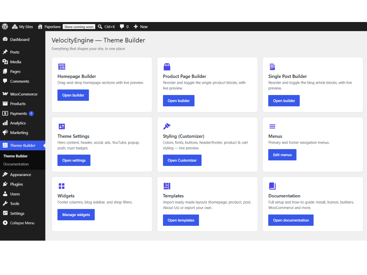Click the Media icon in sidebar
The image size is (367, 275).
tap(5, 62)
